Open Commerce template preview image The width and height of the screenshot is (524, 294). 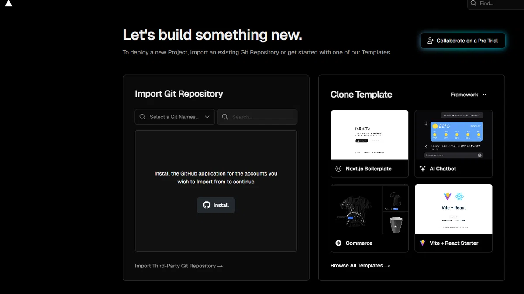[369, 210]
